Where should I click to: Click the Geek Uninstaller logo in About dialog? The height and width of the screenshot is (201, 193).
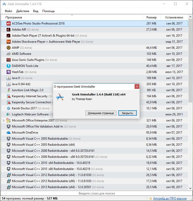click(60, 97)
